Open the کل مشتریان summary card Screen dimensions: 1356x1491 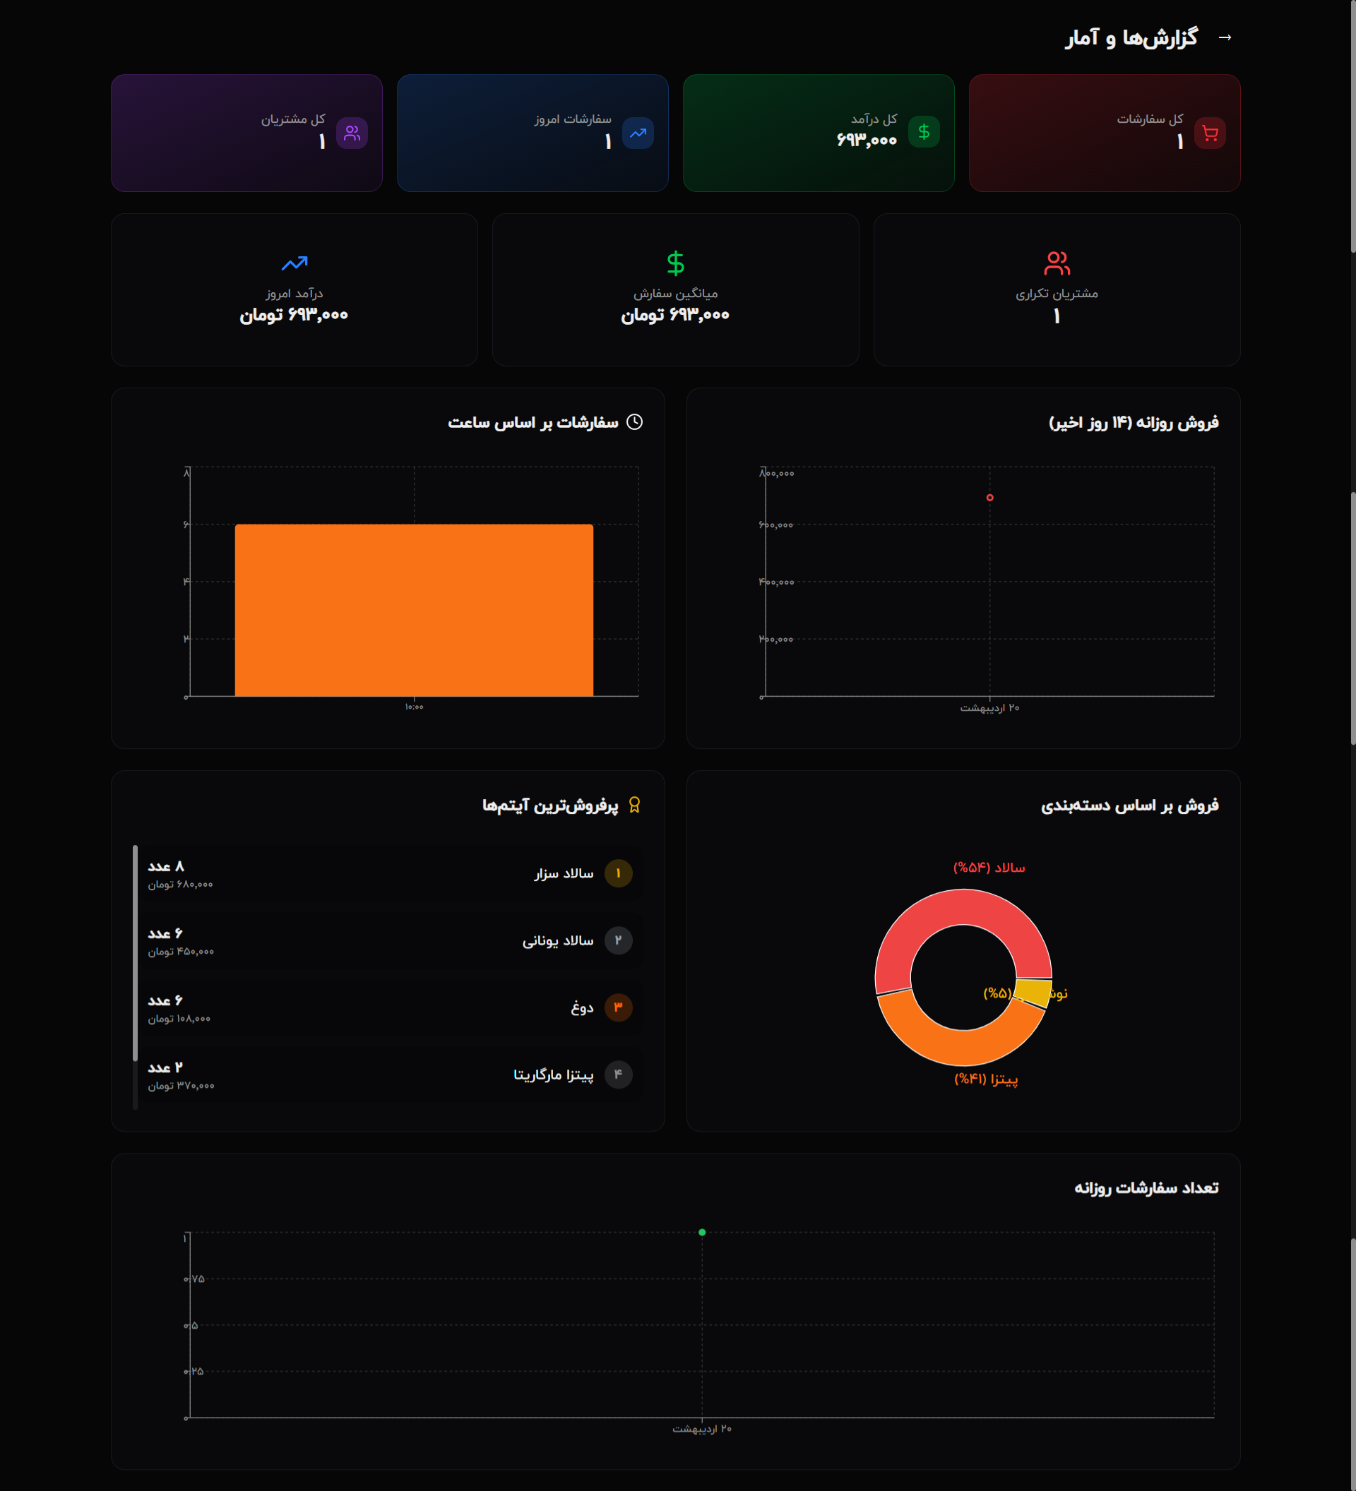[x=246, y=133]
